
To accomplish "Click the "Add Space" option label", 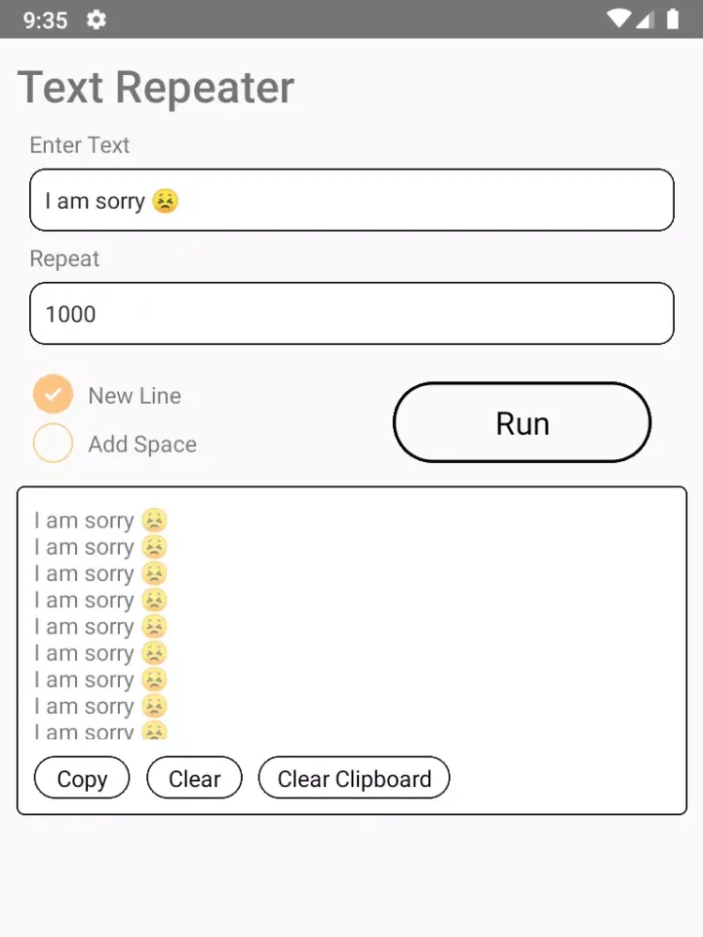I will [142, 444].
